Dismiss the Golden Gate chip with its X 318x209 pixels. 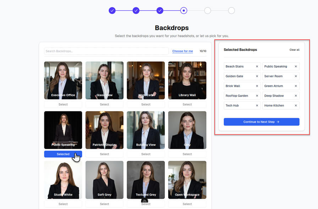(x=257, y=76)
